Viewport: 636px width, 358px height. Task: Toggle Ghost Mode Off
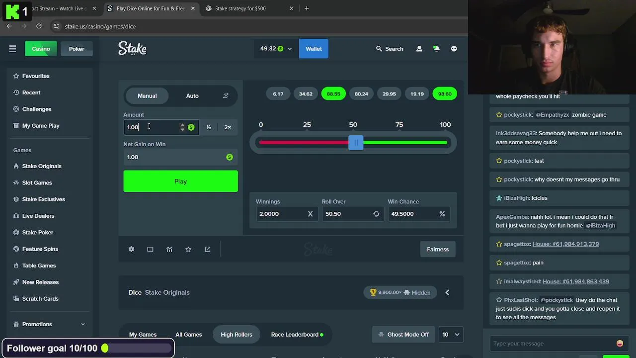pos(403,335)
